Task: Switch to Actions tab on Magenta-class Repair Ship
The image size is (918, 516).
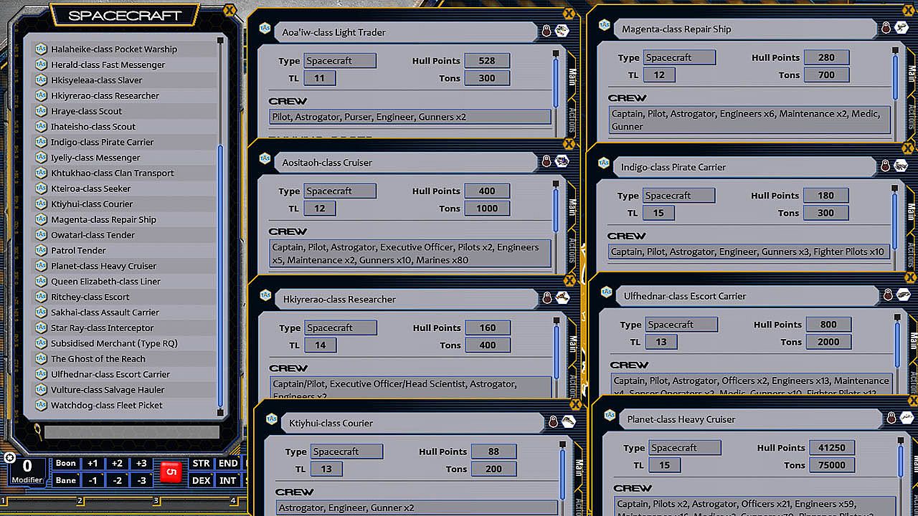Action: [912, 115]
